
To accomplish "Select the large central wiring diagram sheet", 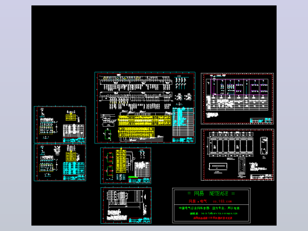I will [x=145, y=108].
